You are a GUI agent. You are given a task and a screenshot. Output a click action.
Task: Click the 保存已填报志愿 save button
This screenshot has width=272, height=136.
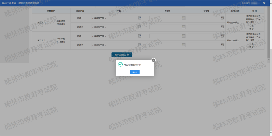(x=122, y=55)
